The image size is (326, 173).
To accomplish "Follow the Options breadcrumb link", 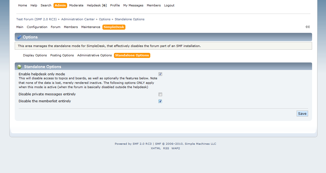I will tap(105, 19).
